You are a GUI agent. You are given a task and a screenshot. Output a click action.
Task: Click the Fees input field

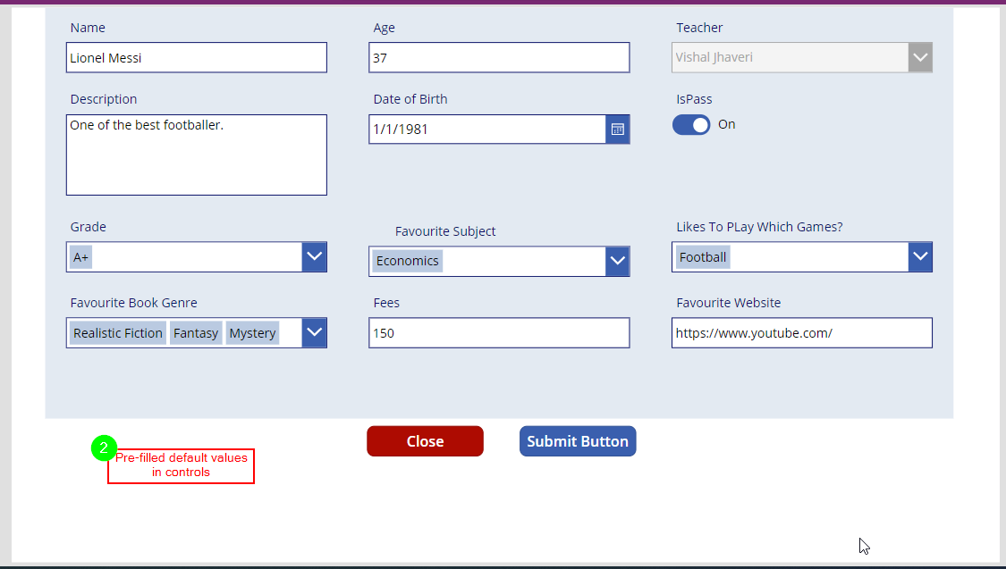tap(499, 333)
